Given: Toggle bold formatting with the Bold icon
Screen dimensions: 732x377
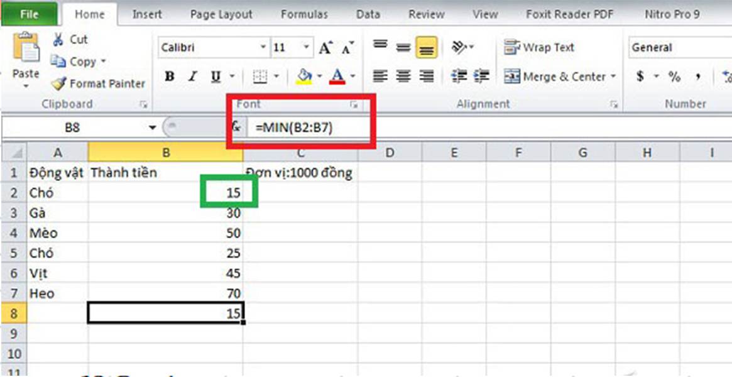Looking at the screenshot, I should [x=168, y=77].
